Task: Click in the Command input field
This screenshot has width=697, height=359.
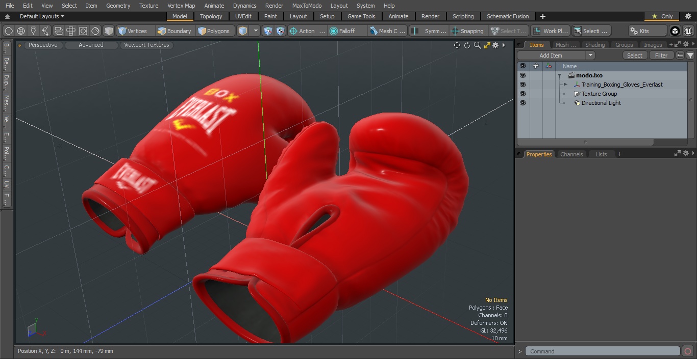Action: (603, 351)
